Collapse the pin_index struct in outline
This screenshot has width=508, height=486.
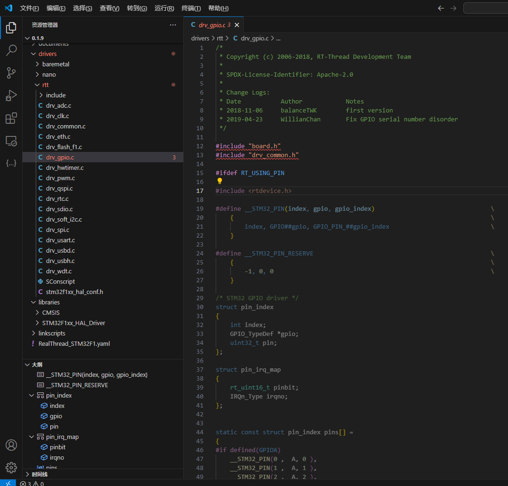pos(31,396)
